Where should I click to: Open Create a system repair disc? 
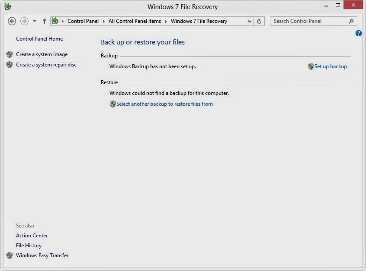(46, 65)
